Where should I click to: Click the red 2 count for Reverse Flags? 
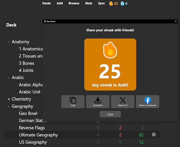click(x=120, y=128)
